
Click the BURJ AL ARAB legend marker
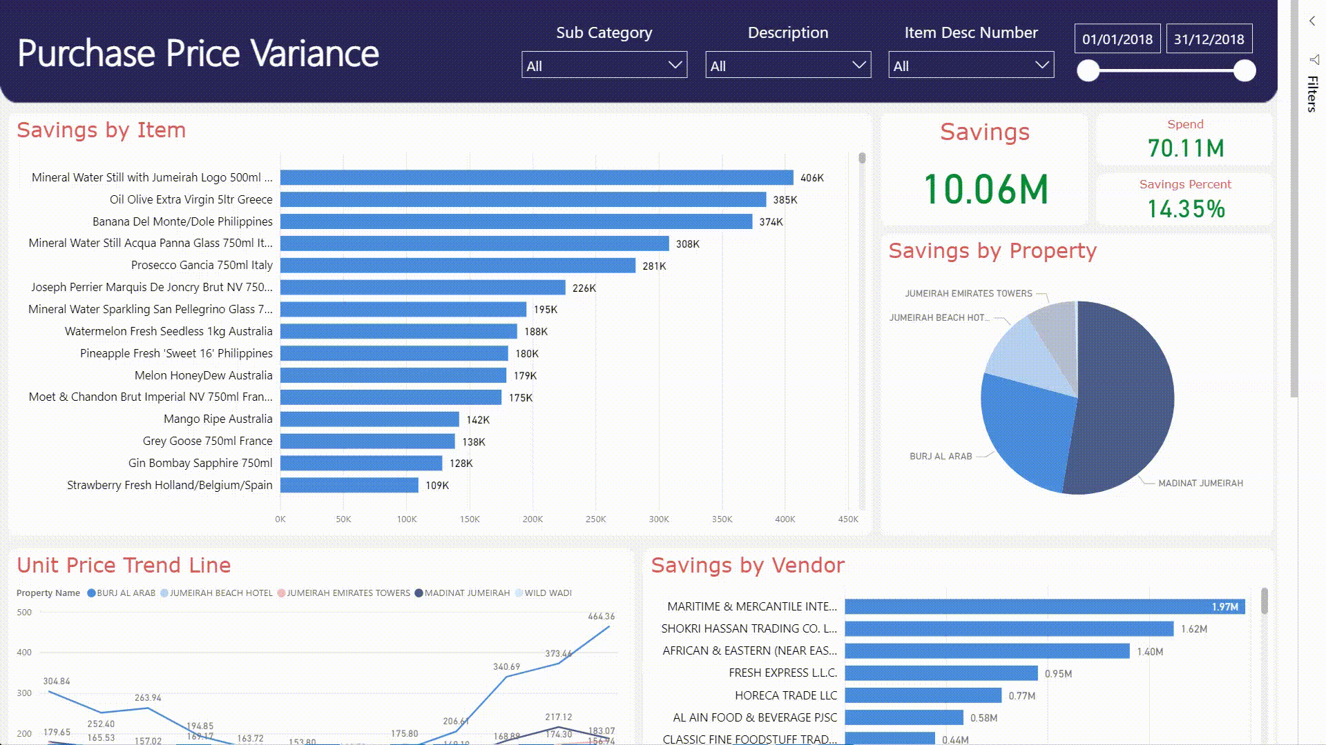(91, 593)
